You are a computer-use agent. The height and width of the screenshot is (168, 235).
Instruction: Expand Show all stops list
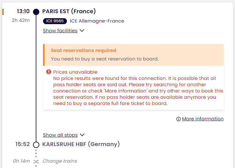60,135
